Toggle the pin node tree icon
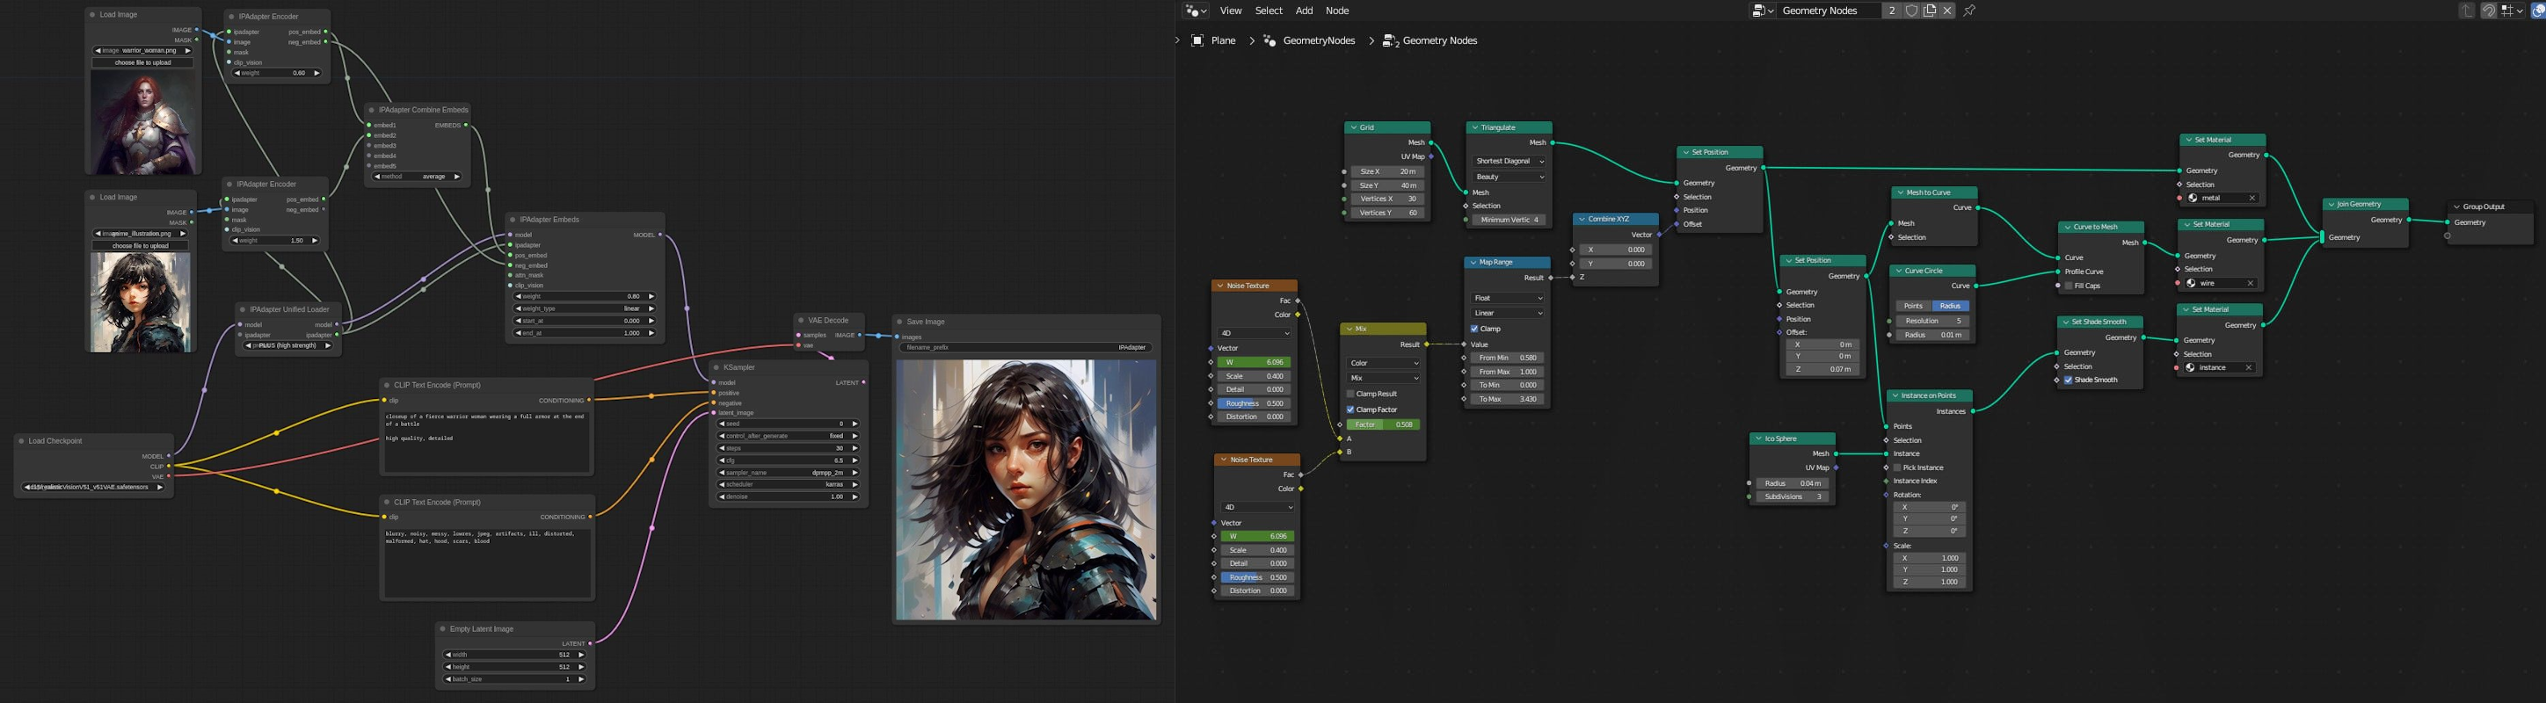 pyautogui.click(x=1970, y=11)
